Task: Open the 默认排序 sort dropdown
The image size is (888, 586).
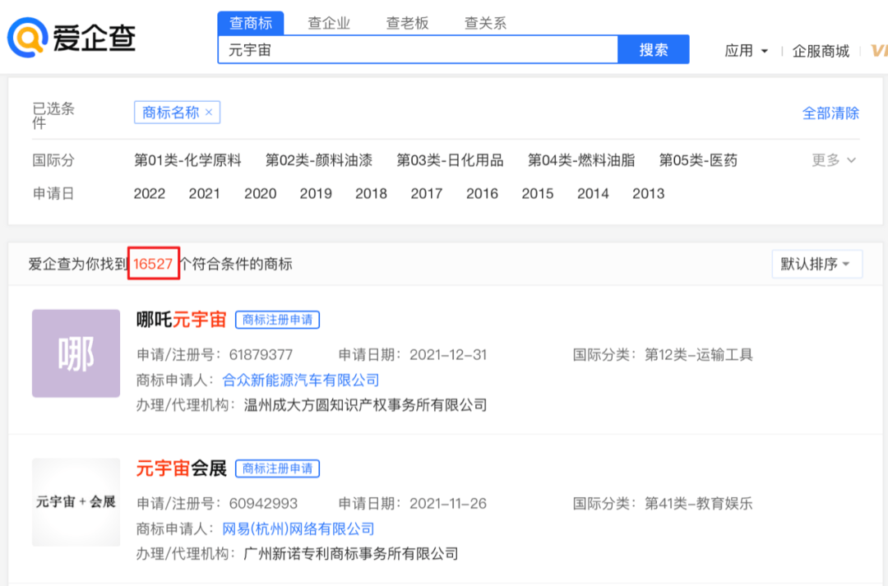Action: pos(816,264)
